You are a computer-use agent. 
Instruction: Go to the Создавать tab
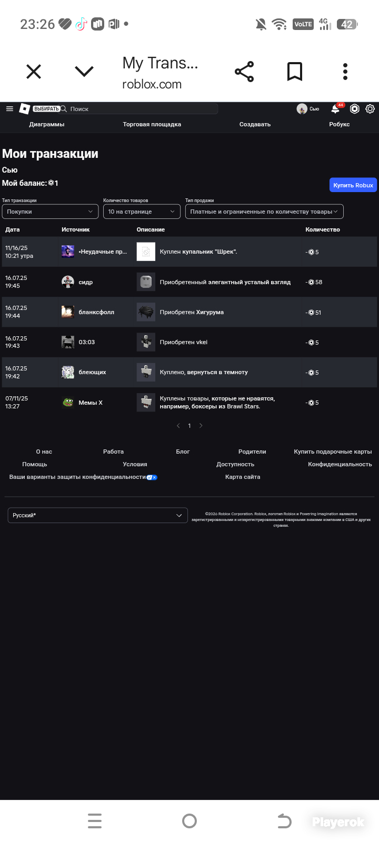(x=255, y=124)
